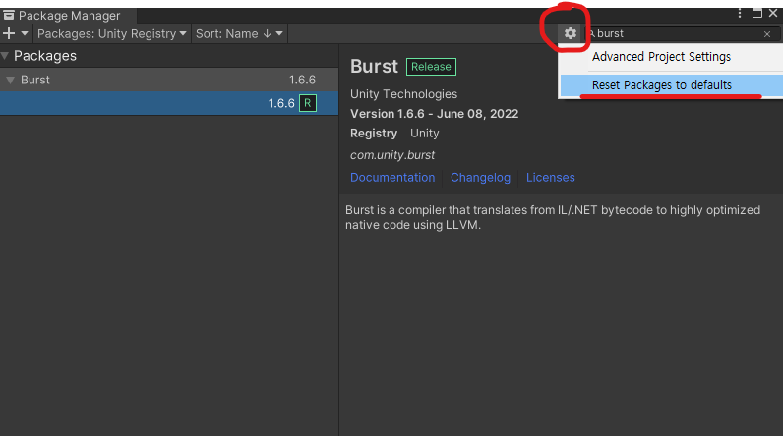The image size is (783, 436).
Task: Choose Advanced Project Settings
Action: click(661, 57)
